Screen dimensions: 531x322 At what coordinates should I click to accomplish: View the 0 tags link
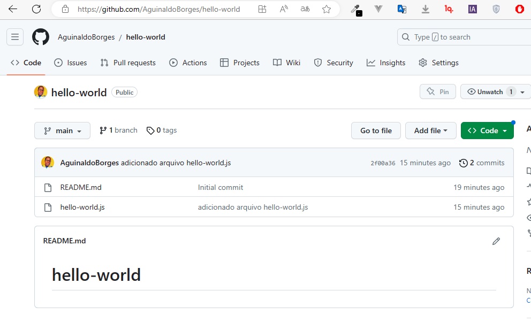(162, 130)
